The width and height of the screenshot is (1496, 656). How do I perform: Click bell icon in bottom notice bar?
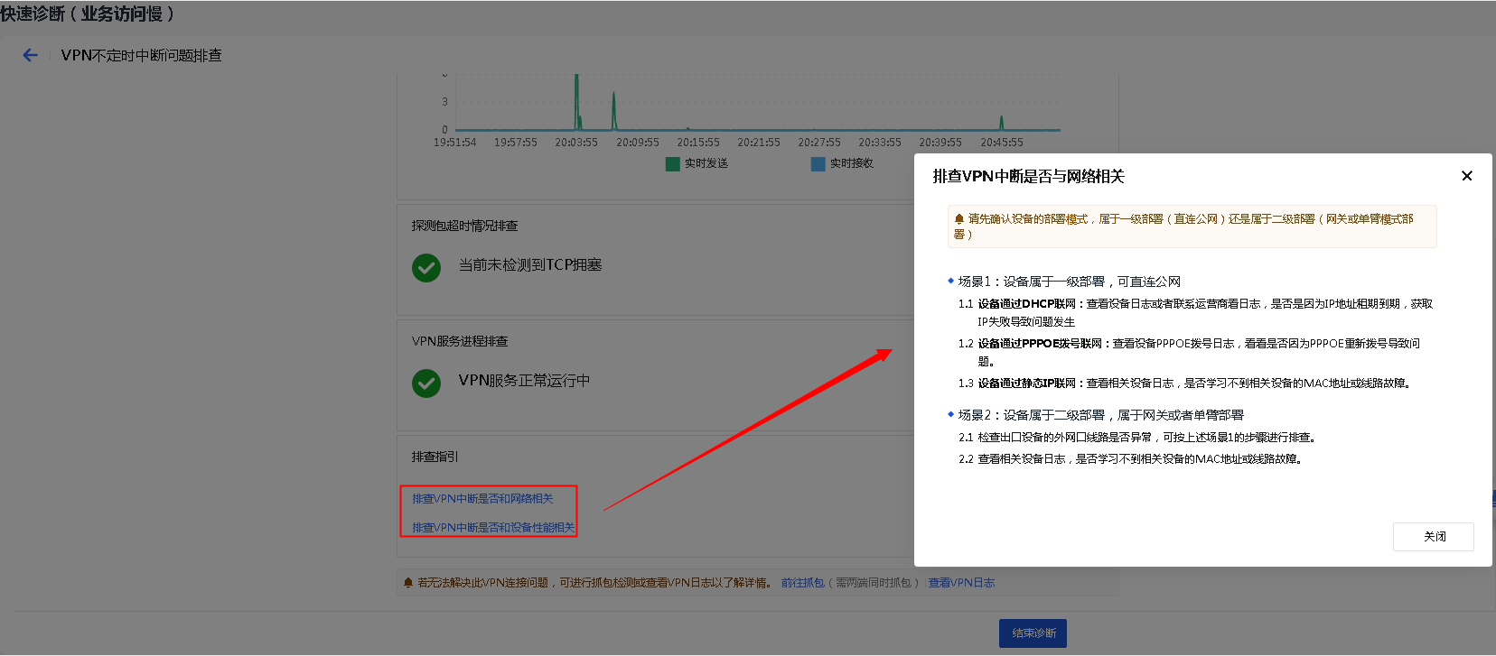408,583
